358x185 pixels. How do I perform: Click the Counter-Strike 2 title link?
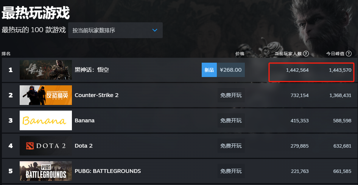click(97, 95)
